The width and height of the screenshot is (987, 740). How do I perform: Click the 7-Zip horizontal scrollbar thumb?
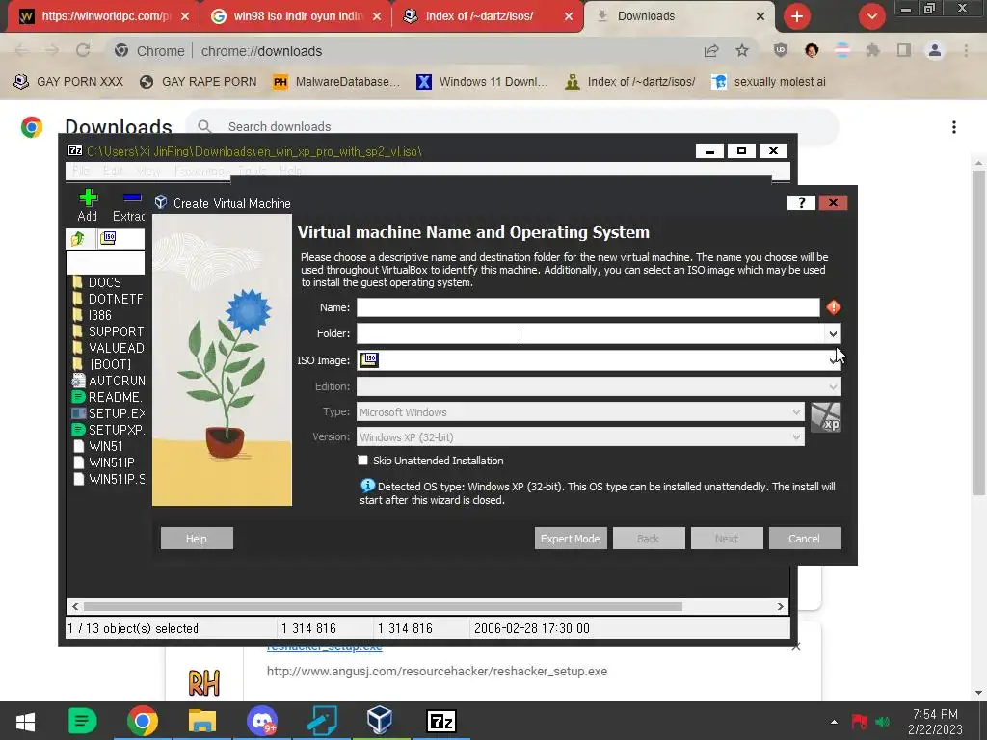point(383,607)
